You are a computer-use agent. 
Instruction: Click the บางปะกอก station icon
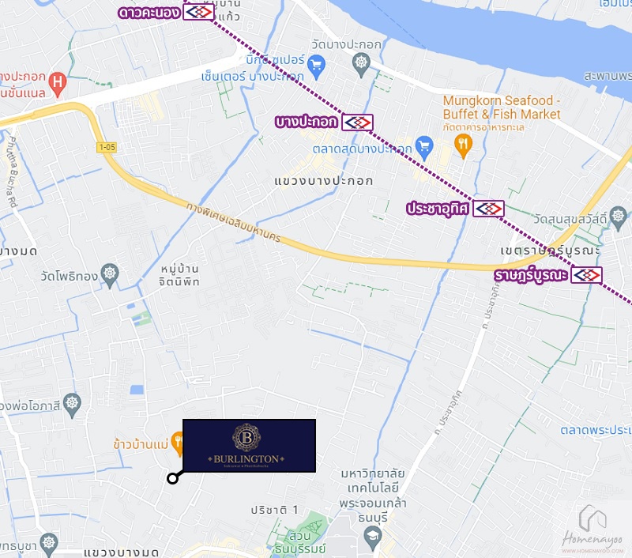357,123
